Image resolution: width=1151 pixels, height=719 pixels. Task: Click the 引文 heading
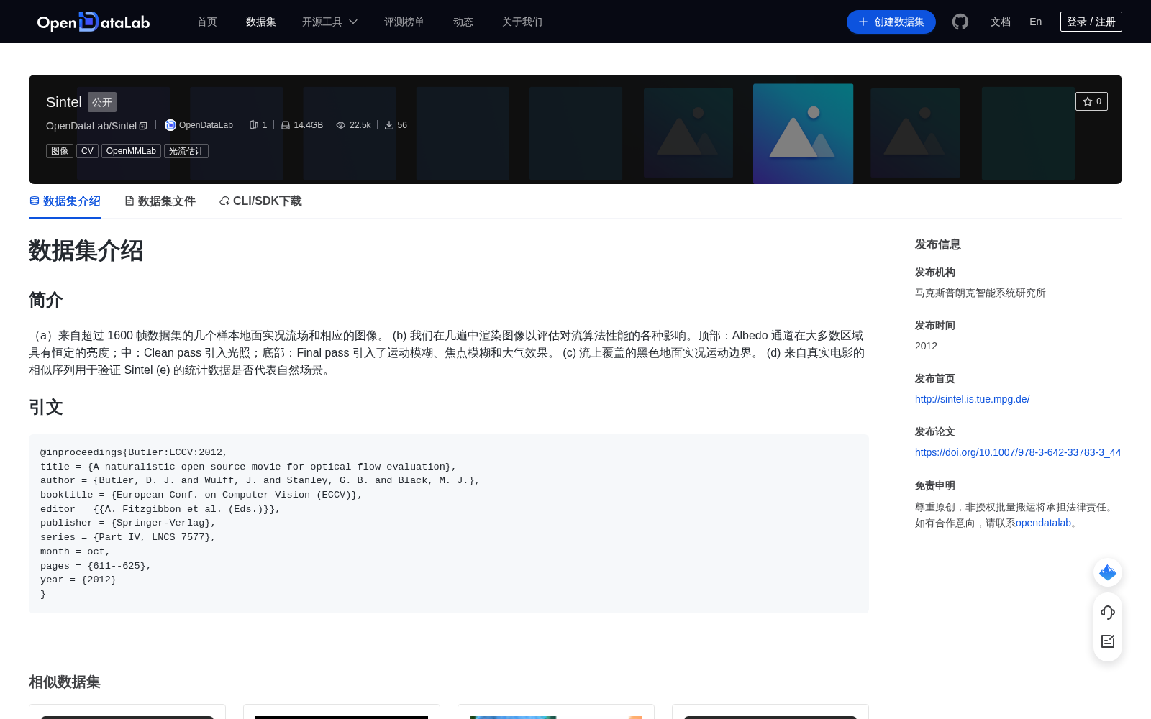coord(46,407)
